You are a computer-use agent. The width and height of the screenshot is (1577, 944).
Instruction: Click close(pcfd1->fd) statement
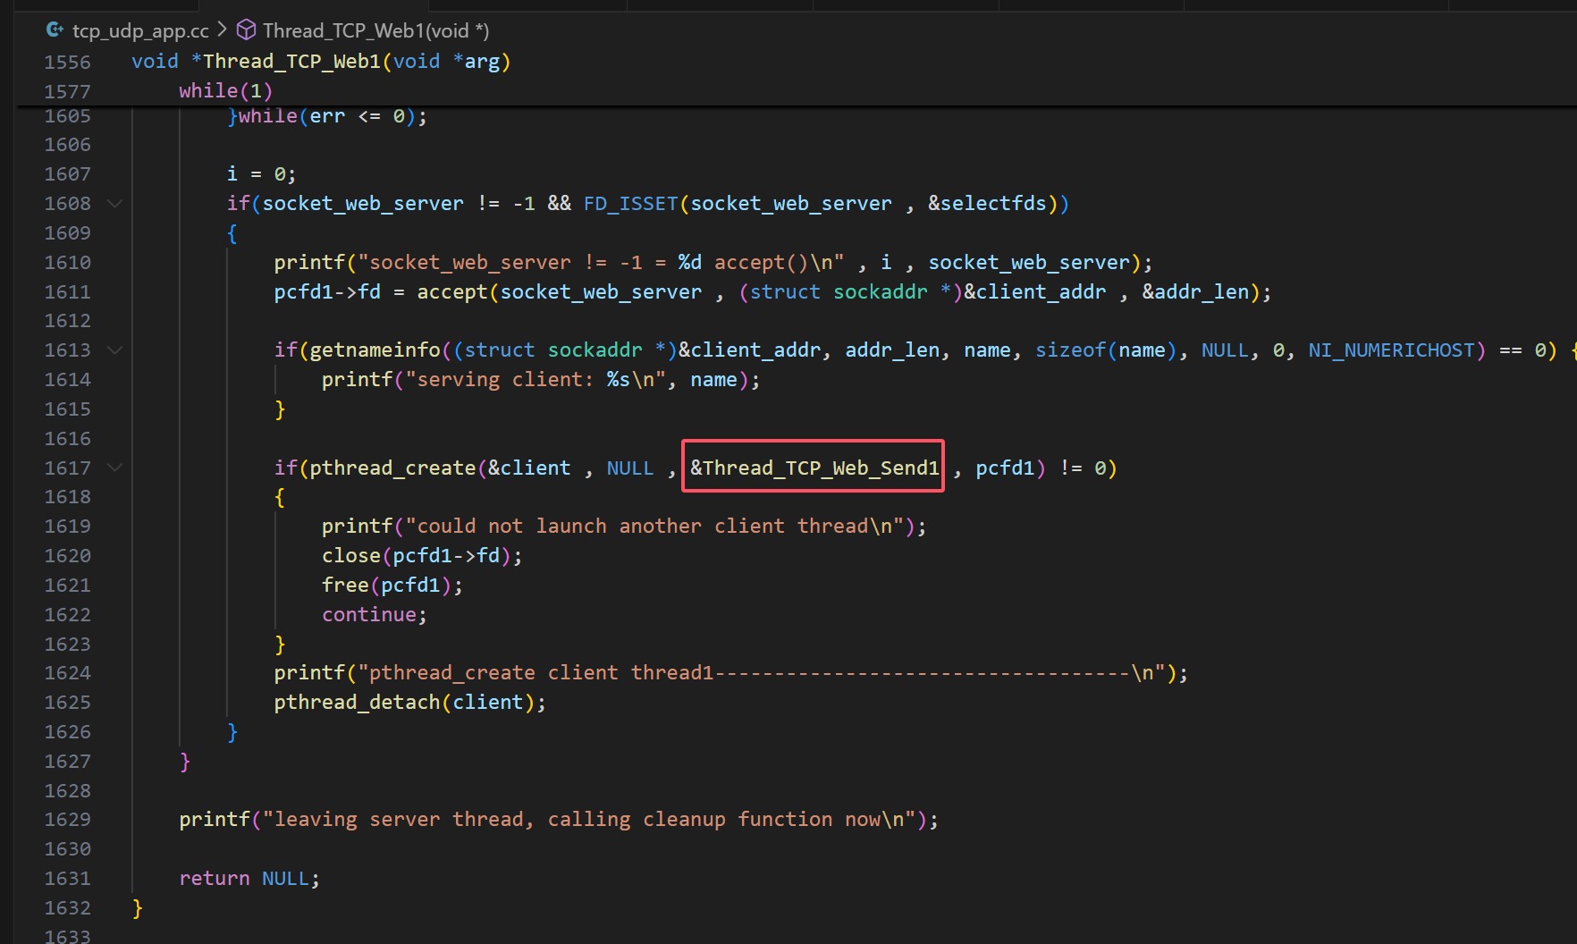[422, 556]
